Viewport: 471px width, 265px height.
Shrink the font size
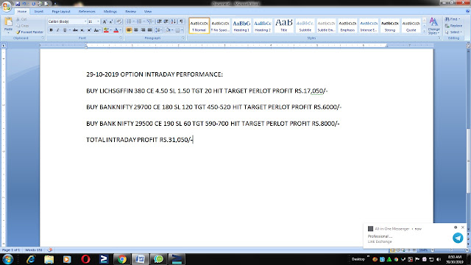[111, 21]
